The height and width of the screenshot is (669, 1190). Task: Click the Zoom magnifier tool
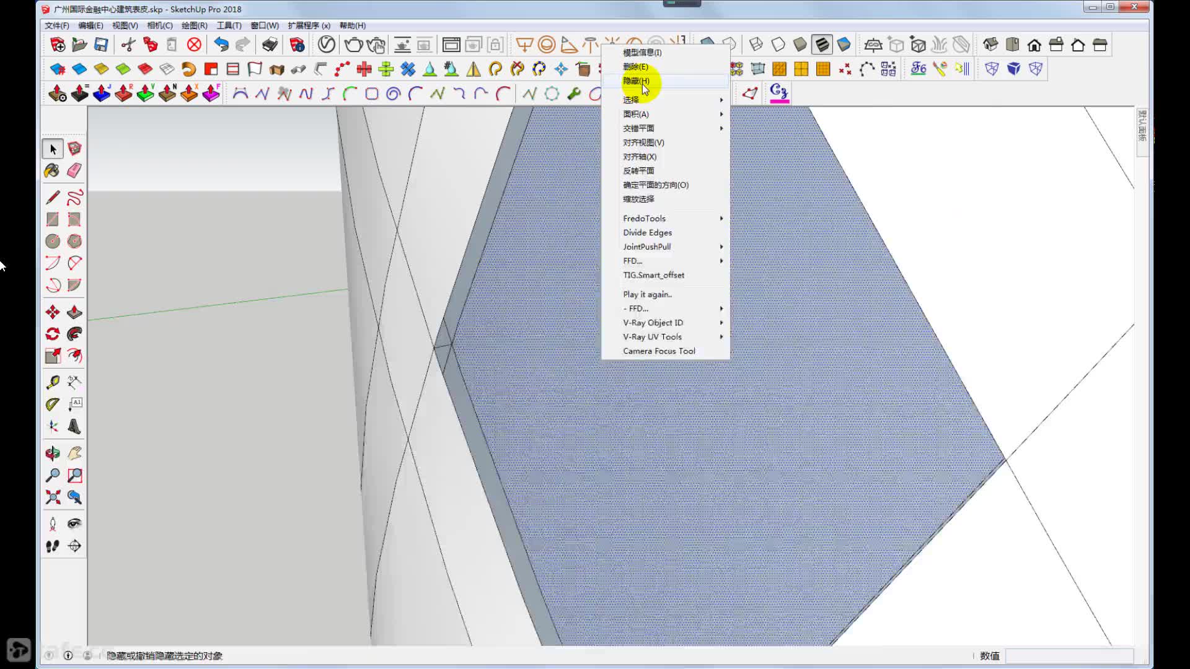(x=53, y=475)
